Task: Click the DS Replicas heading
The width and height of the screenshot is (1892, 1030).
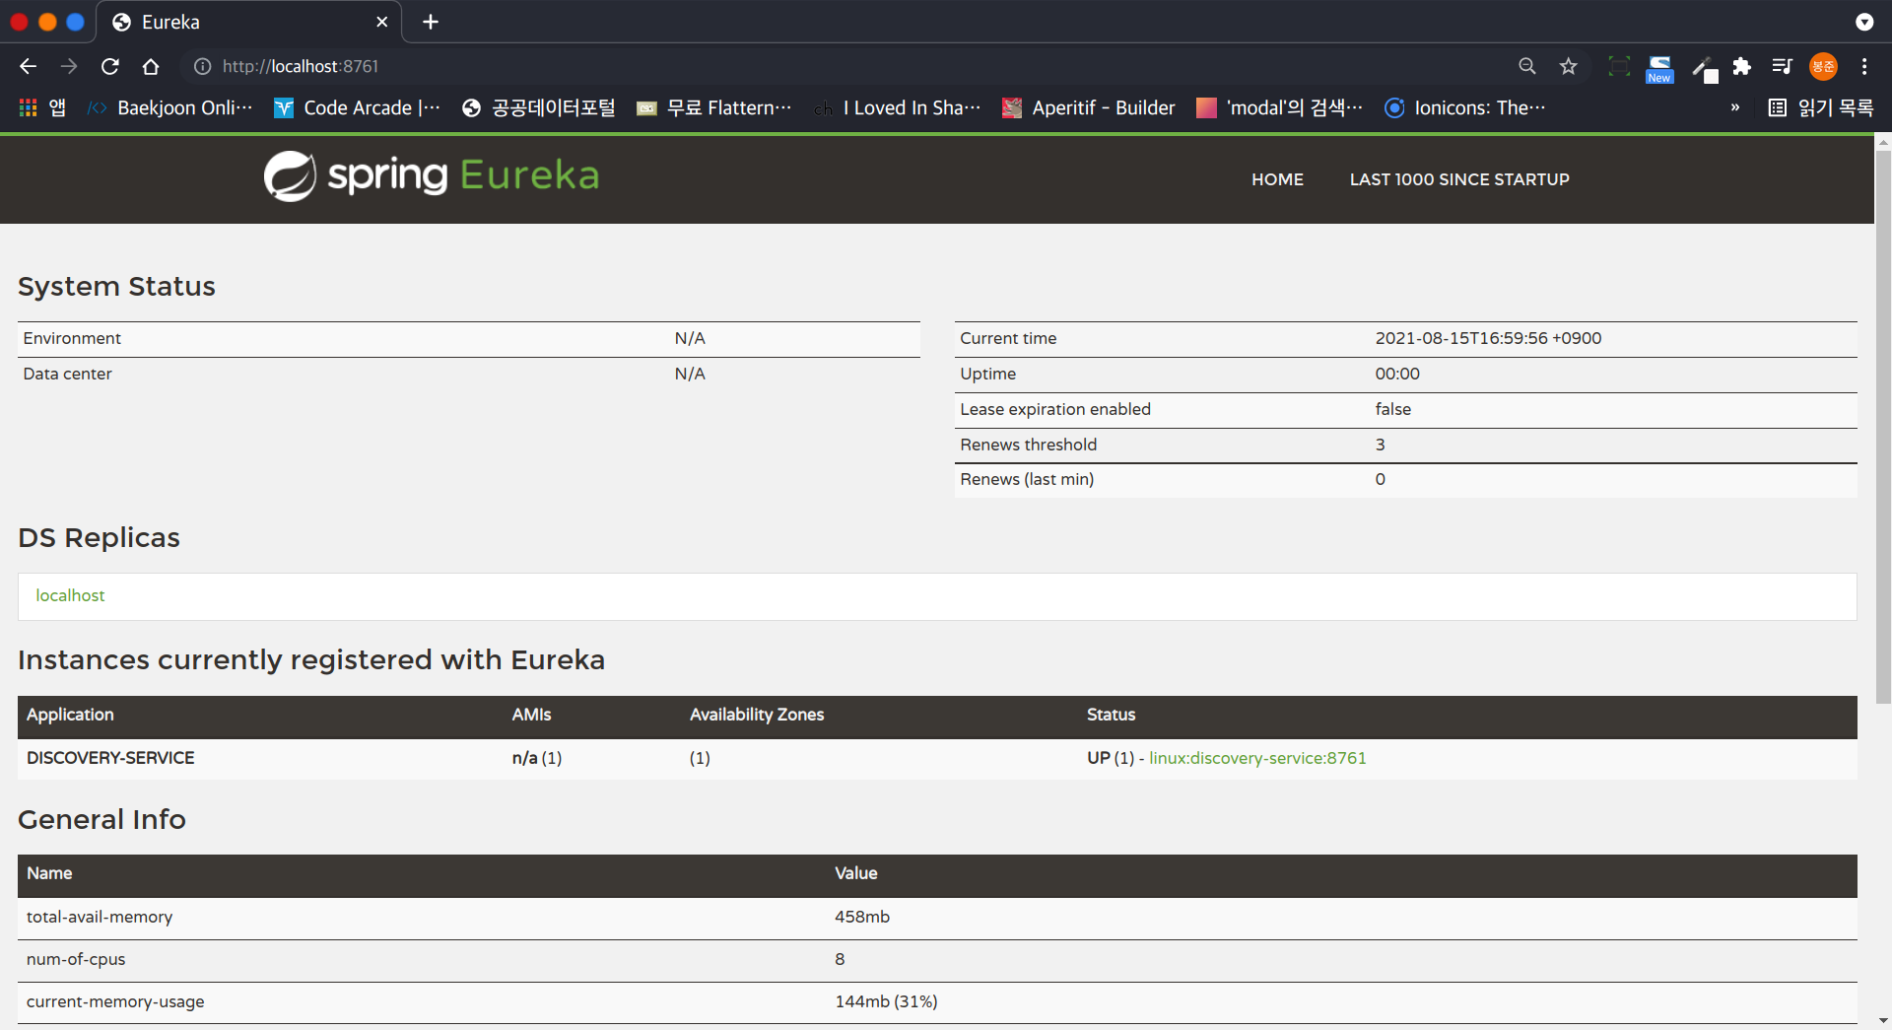Action: coord(99,537)
